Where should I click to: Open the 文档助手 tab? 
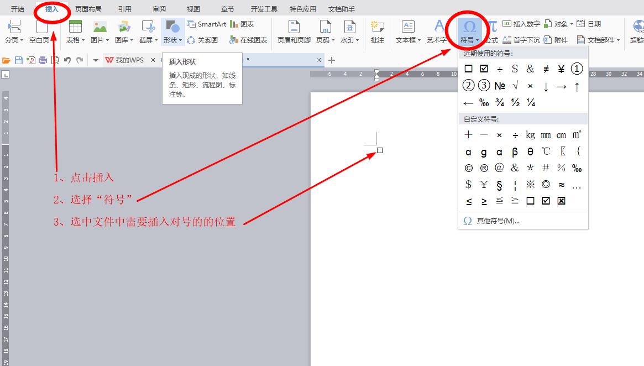[341, 9]
